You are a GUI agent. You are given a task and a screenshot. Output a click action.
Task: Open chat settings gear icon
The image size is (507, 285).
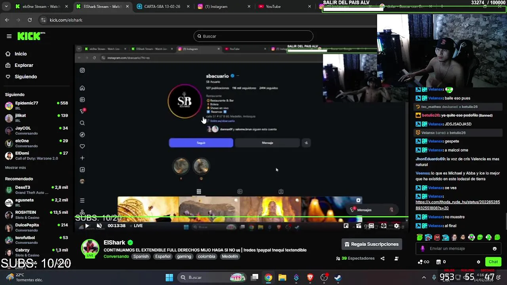click(x=478, y=262)
